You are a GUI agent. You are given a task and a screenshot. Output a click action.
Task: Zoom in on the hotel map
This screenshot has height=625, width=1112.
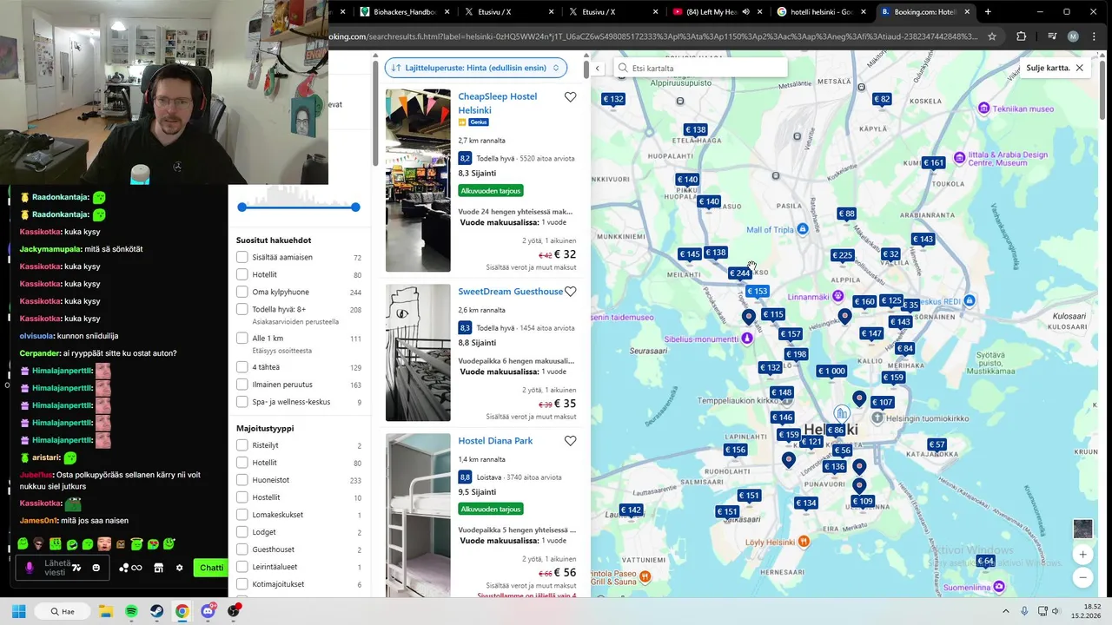(x=1082, y=554)
